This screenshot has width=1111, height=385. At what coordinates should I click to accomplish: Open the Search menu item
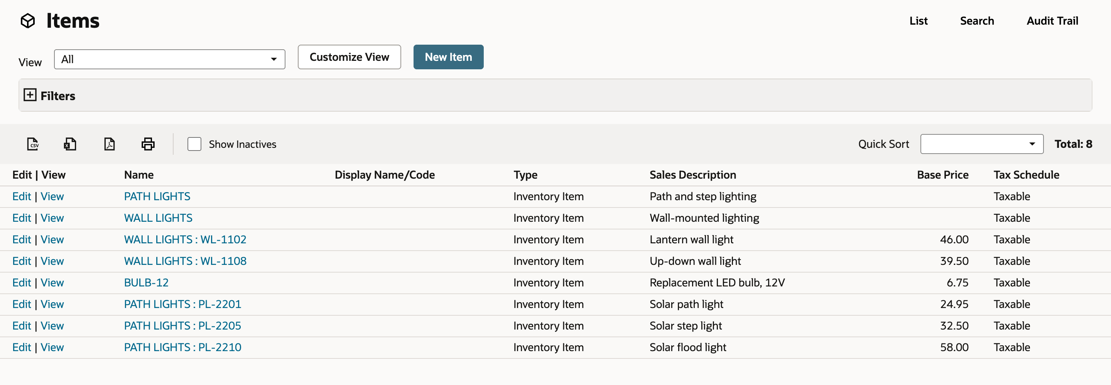(977, 21)
